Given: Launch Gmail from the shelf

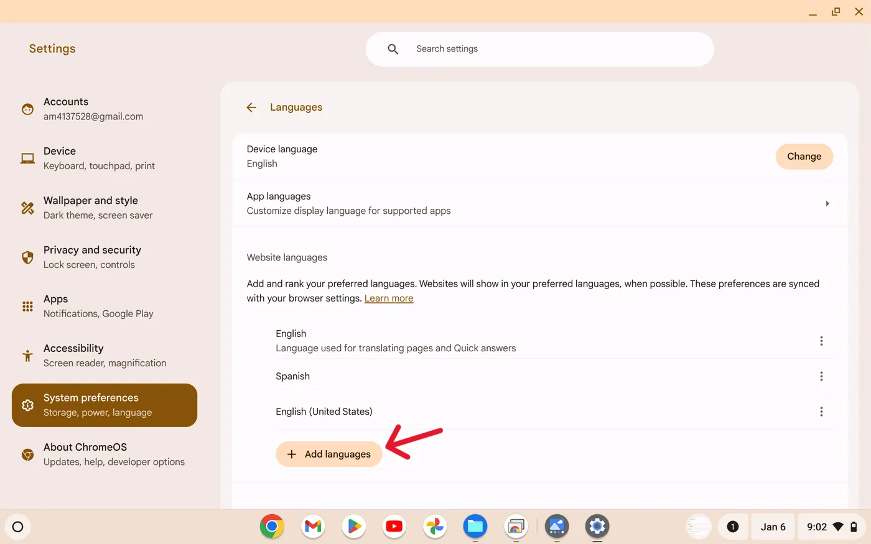Looking at the screenshot, I should 313,527.
